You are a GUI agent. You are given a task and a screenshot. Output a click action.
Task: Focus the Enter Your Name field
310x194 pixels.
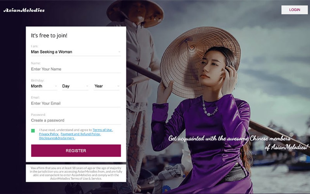coord(76,69)
